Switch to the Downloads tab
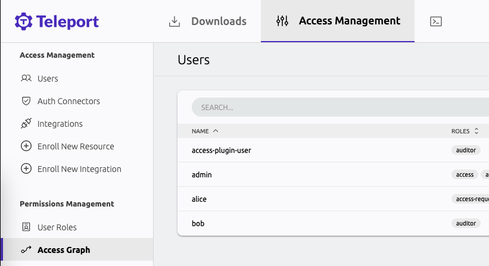The height and width of the screenshot is (266, 489). click(207, 21)
